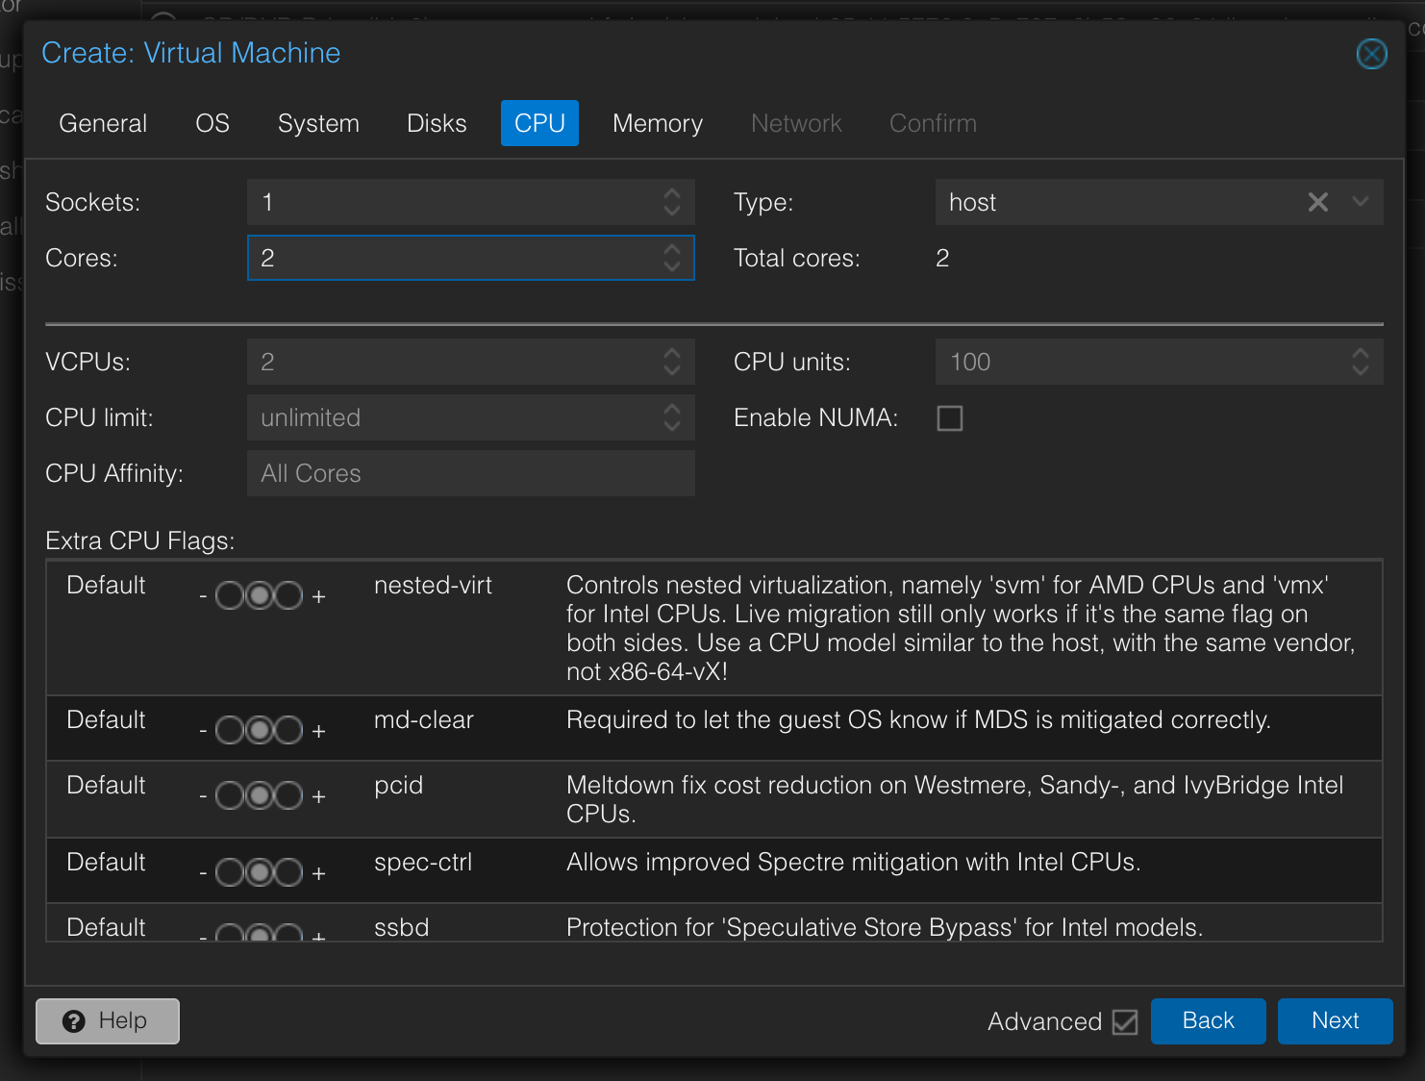The image size is (1425, 1081).
Task: Select the default middle radio for pcid
Action: coord(260,796)
